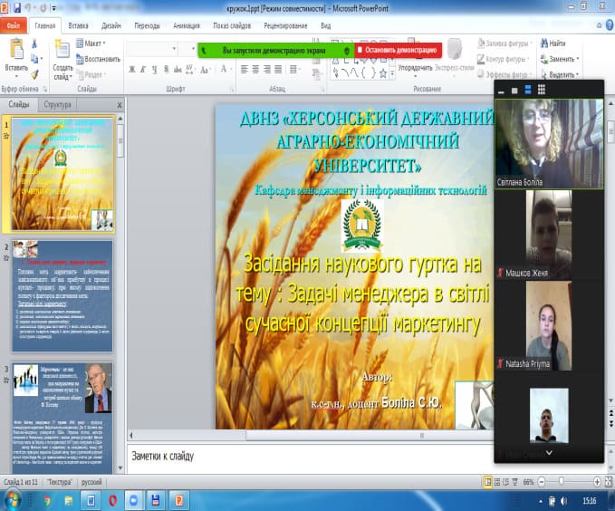Open the Показ слайдов ribbon tab
The height and width of the screenshot is (511, 615).
coord(232,25)
